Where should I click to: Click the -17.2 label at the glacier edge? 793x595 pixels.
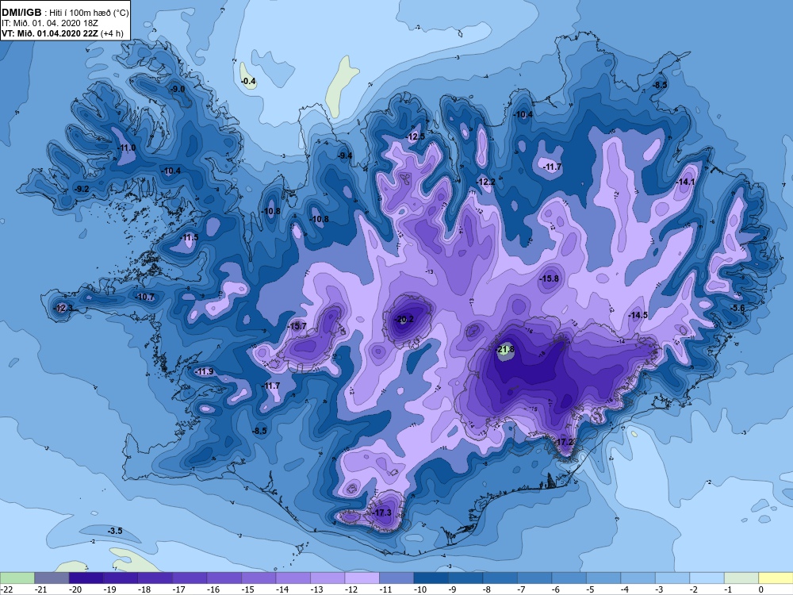click(564, 442)
